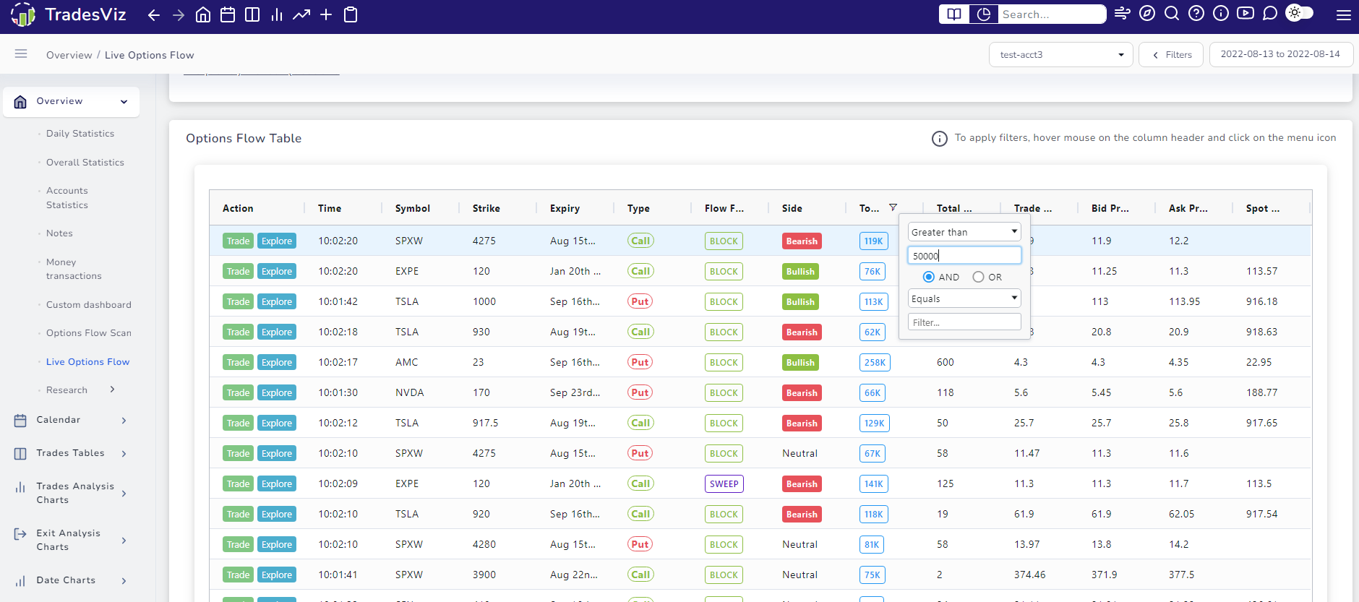Screen dimensions: 1359x602
Task: Click the SWEEP flow tag
Action: click(x=724, y=483)
